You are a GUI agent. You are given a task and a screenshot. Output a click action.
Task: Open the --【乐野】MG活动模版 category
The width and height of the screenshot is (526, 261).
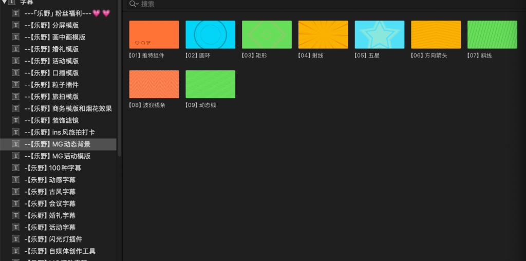[59, 156]
